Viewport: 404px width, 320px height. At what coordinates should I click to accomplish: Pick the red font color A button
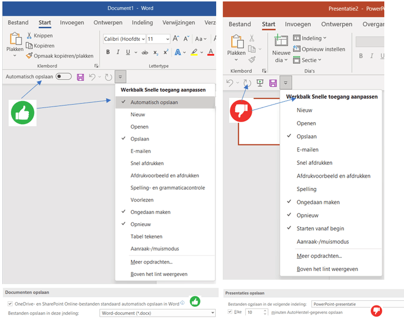(x=211, y=52)
